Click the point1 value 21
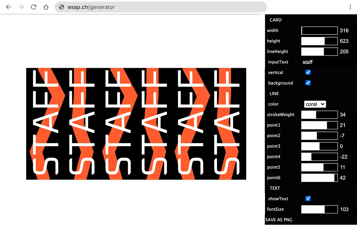This screenshot has height=245, width=357. tap(343, 125)
